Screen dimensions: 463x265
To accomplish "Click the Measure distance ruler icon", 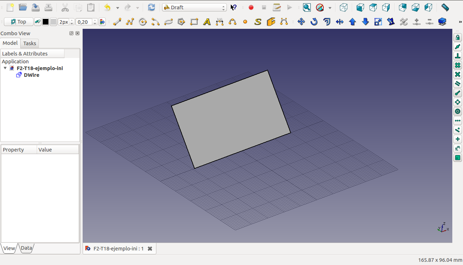I will click(445, 7).
